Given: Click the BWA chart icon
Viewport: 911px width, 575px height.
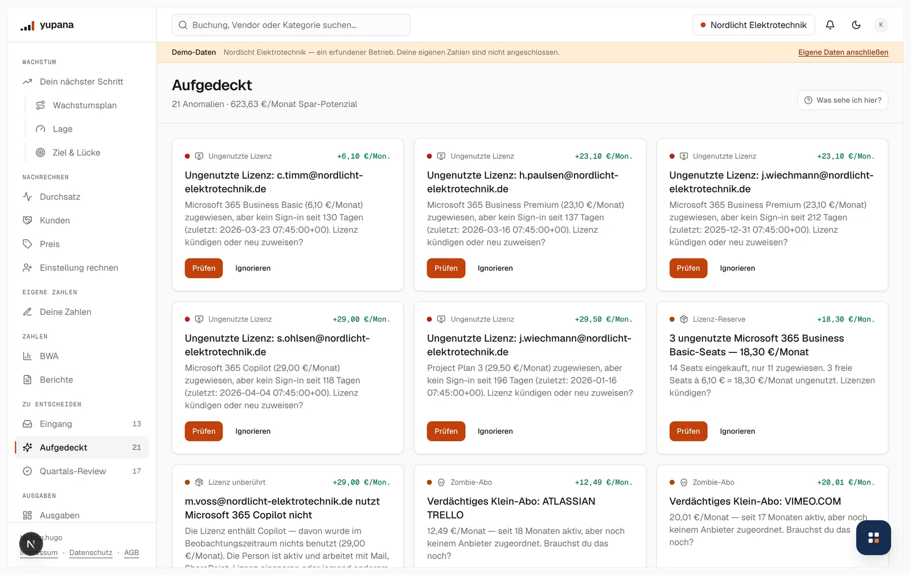Looking at the screenshot, I should pos(27,356).
